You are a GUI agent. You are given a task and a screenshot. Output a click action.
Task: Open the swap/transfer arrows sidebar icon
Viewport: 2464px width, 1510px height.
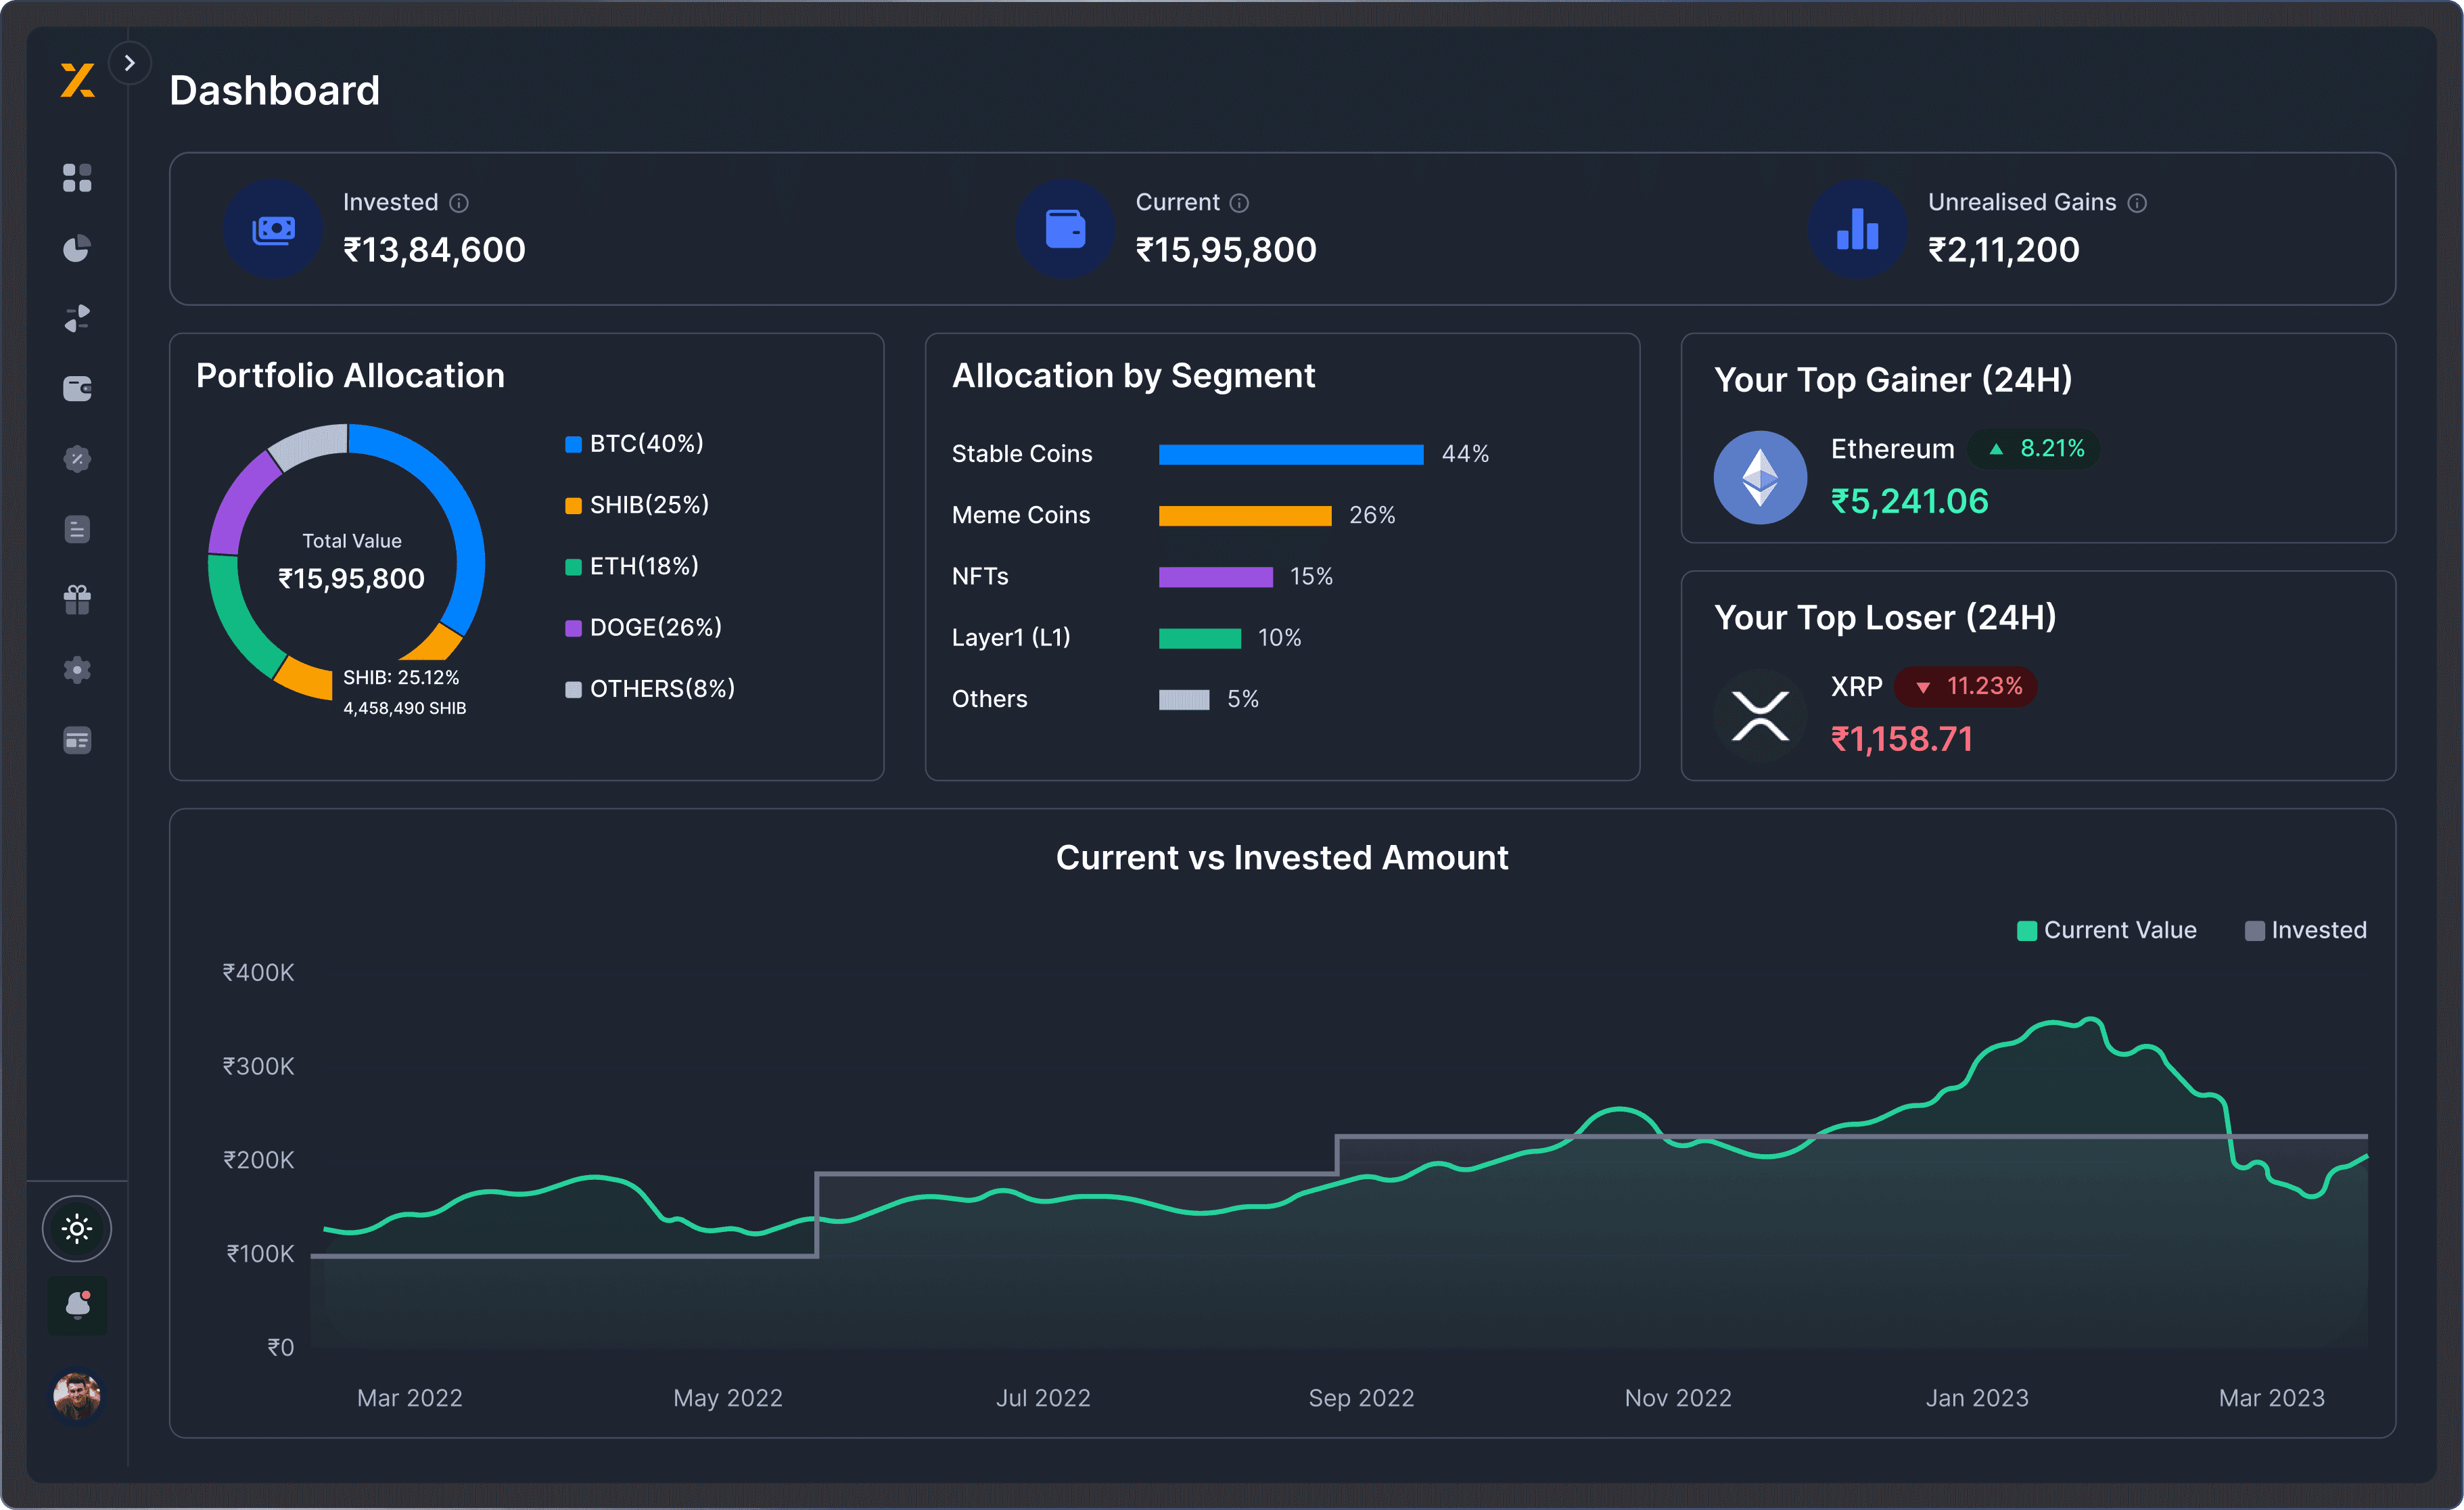[77, 318]
